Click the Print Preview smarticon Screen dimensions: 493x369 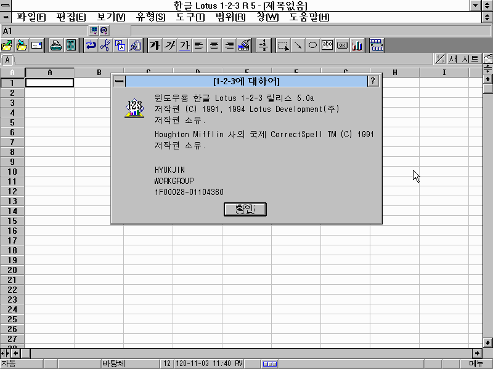[x=71, y=46]
